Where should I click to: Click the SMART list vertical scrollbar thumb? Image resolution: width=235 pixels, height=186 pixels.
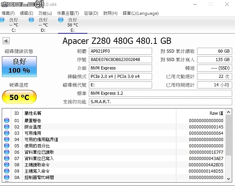click(x=228, y=135)
